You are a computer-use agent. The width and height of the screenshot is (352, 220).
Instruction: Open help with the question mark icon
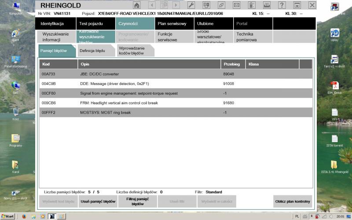point(282,5)
